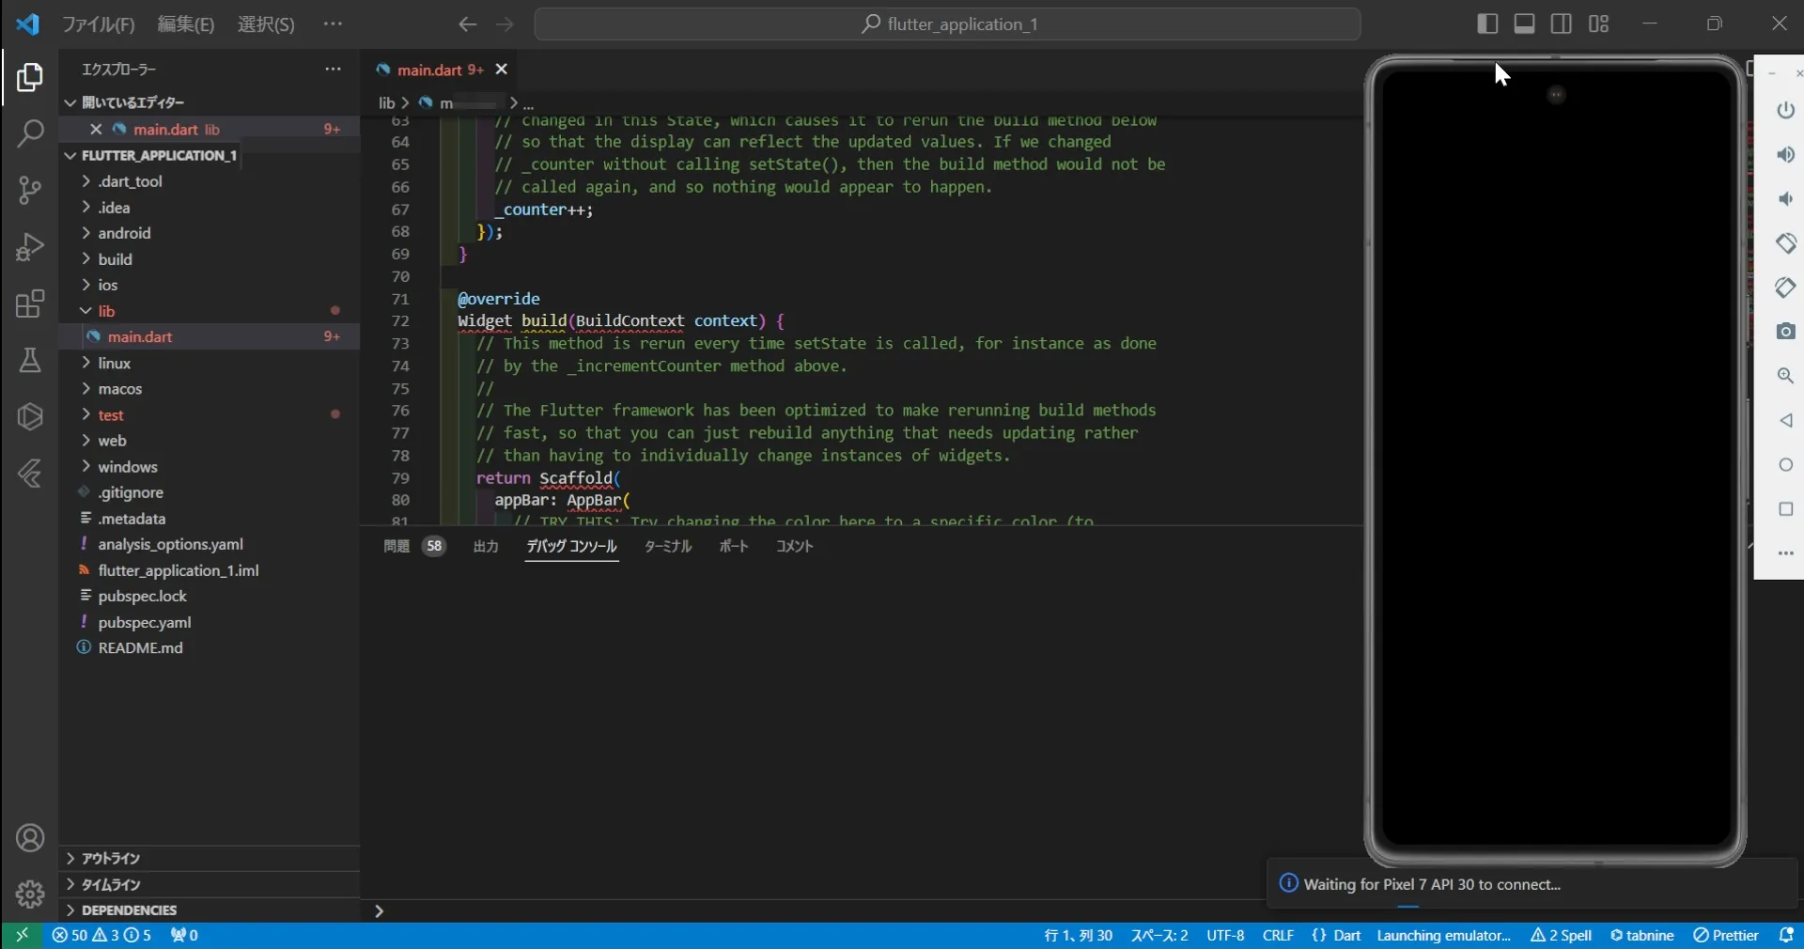Open analysis_options.yaml file
This screenshot has width=1804, height=949.
coord(210,544)
